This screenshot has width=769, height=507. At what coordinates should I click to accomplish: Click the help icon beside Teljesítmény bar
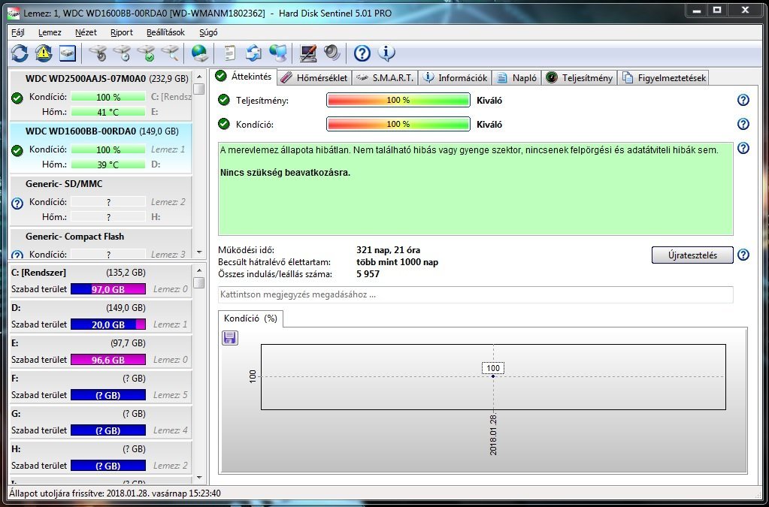(743, 100)
